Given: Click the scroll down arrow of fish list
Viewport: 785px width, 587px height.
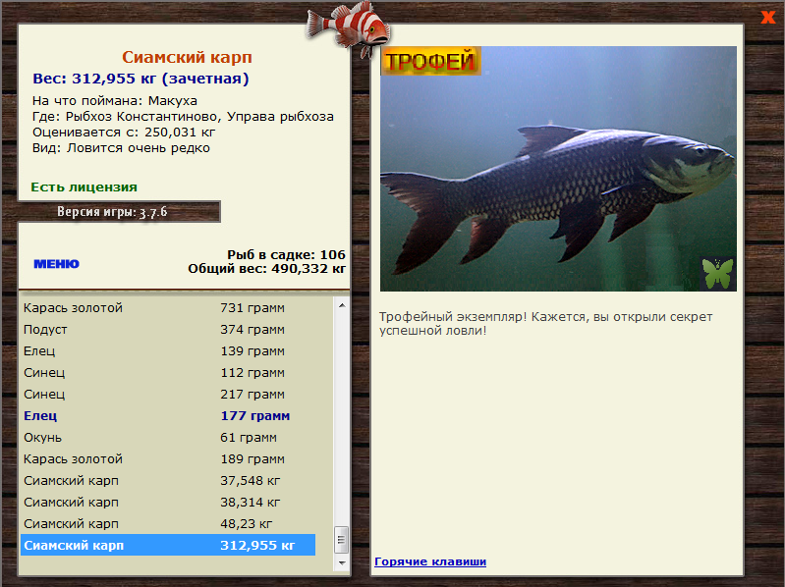Looking at the screenshot, I should coord(342,563).
